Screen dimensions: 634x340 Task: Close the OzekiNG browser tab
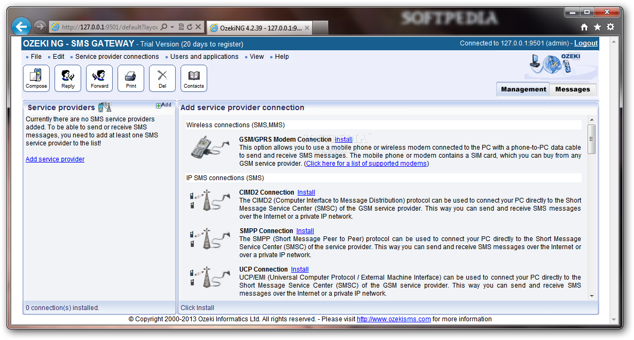pos(307,28)
